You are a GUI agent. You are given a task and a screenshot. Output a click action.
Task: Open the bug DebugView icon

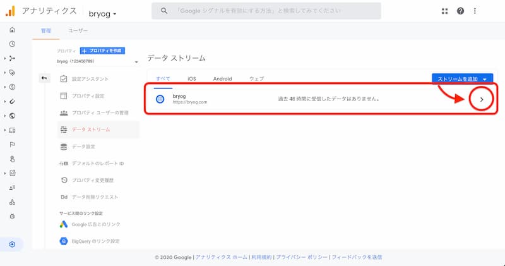point(12,216)
